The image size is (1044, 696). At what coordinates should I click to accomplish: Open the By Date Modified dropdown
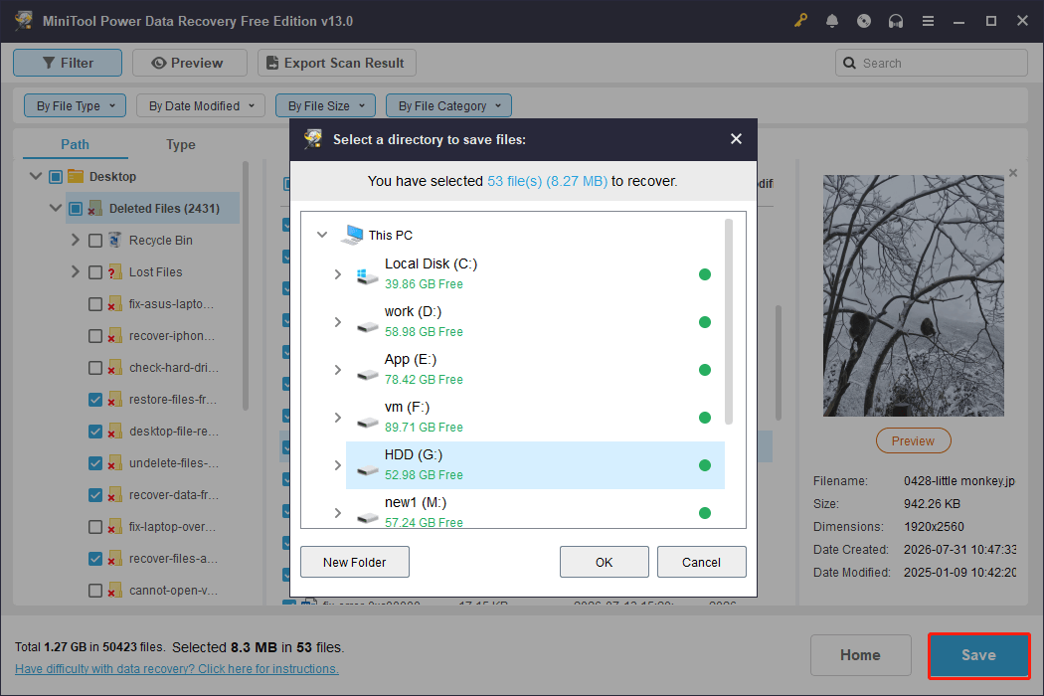pyautogui.click(x=201, y=106)
